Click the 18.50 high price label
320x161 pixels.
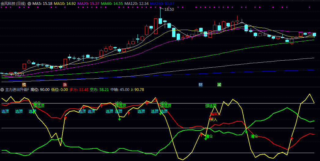pos(169,9)
